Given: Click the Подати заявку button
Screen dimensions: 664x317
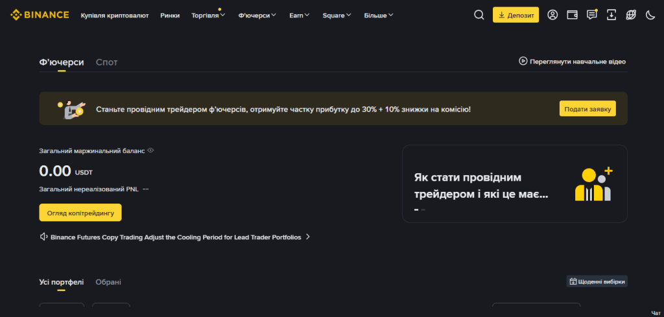Looking at the screenshot, I should tap(587, 109).
